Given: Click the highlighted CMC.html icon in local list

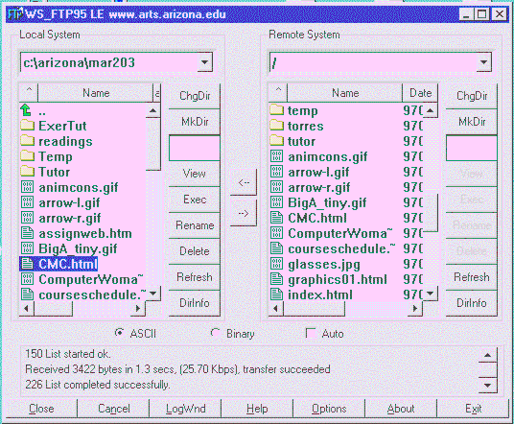Looking at the screenshot, I should 27,264.
